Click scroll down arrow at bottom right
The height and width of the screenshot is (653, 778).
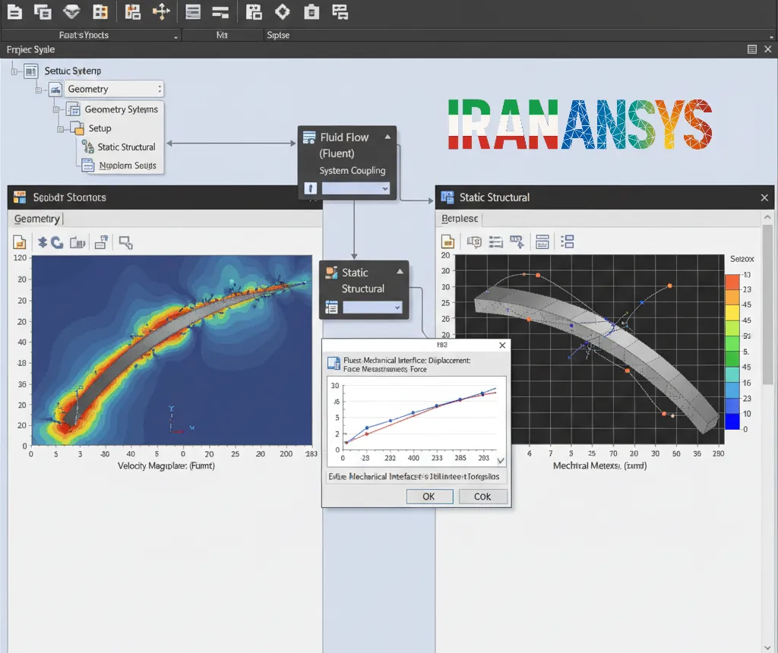767,647
